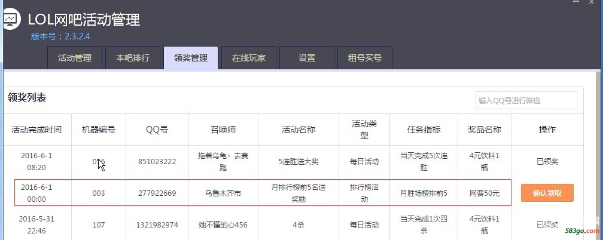The height and width of the screenshot is (240, 603).
Task: Click the LOL网吧活动管理 app logo icon
Action: pos(11,19)
